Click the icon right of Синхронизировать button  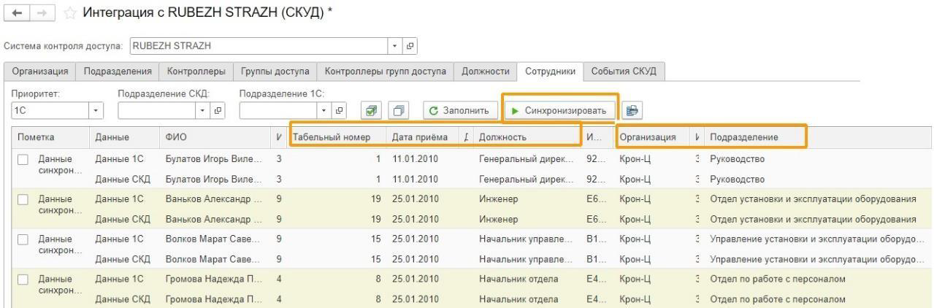[x=632, y=111]
